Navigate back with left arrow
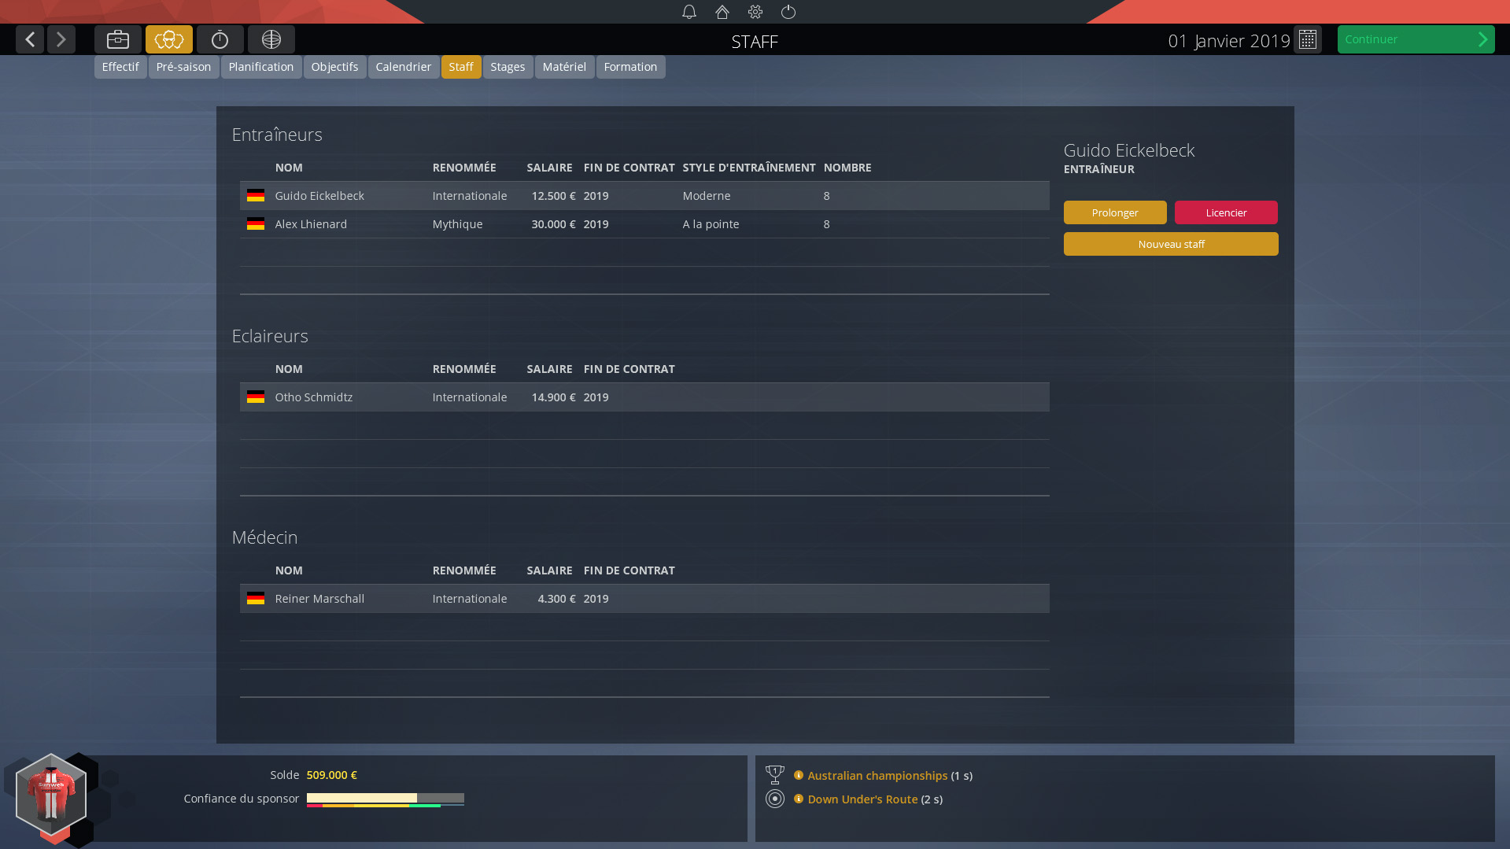 30,39
